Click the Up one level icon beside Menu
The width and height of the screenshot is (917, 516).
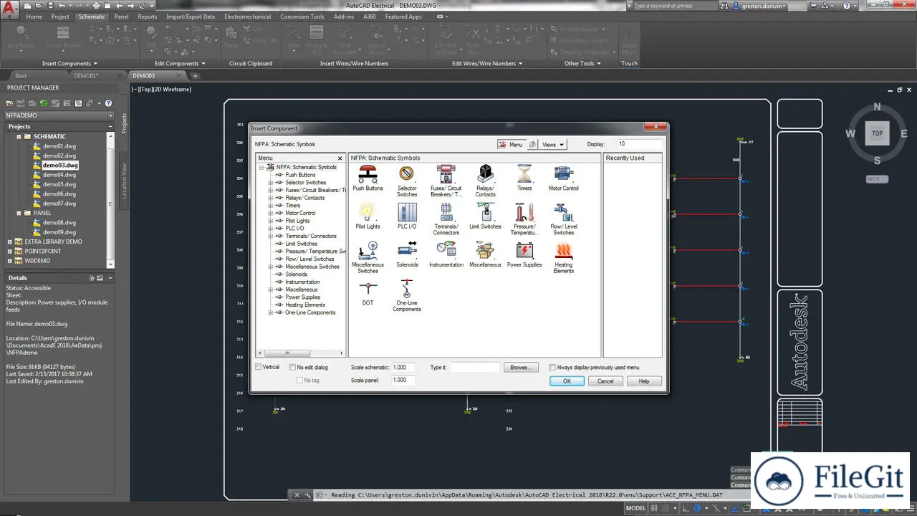(532, 144)
